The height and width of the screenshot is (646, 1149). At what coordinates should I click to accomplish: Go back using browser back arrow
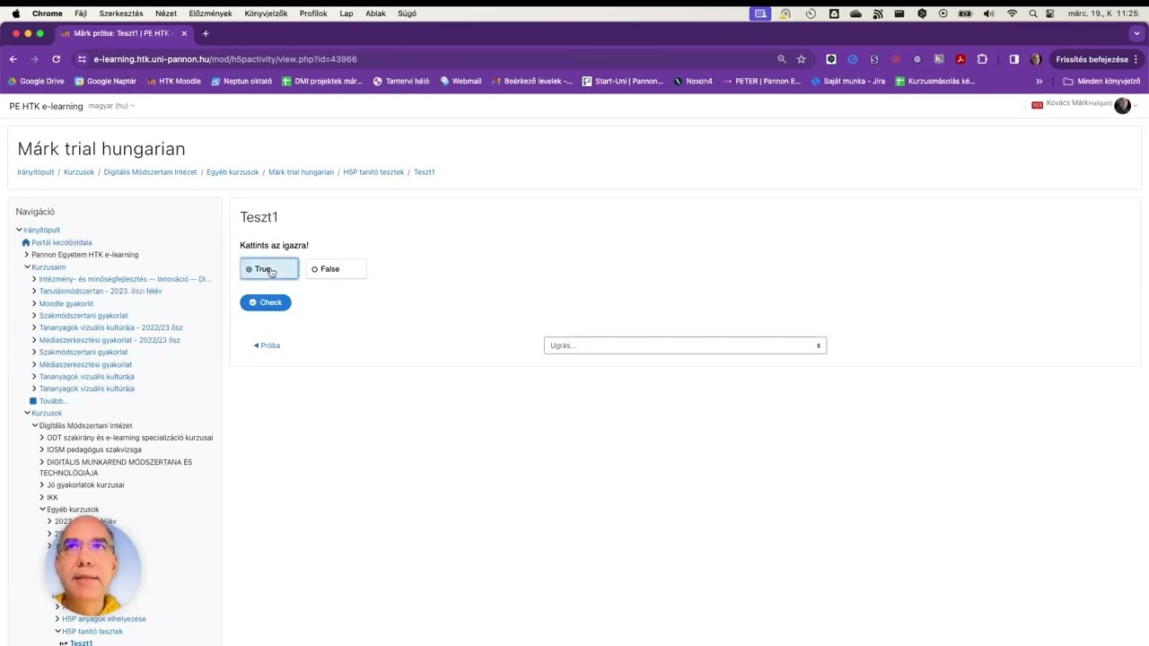coord(13,59)
